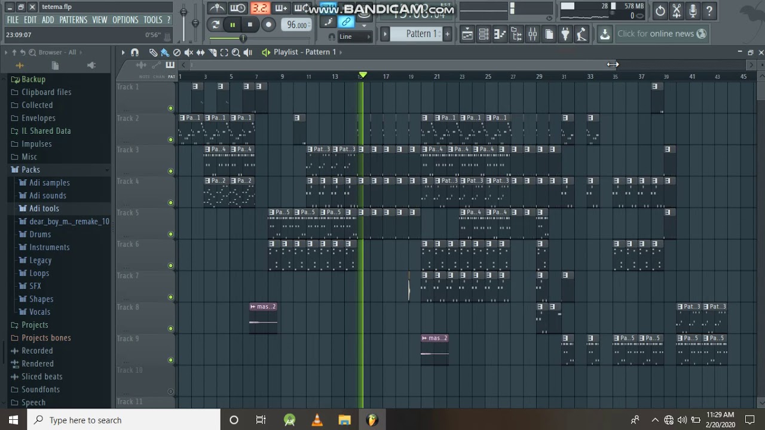Open the ADD menu
The image size is (765, 430).
click(x=48, y=20)
